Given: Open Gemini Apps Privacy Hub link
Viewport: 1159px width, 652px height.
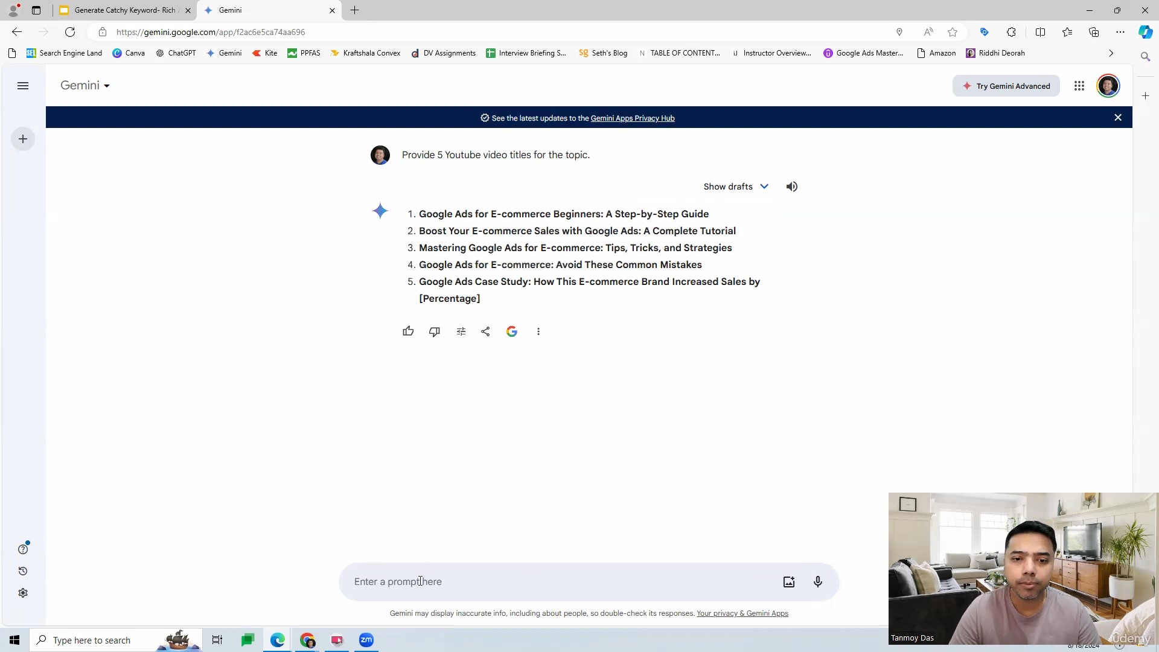Looking at the screenshot, I should [x=632, y=118].
